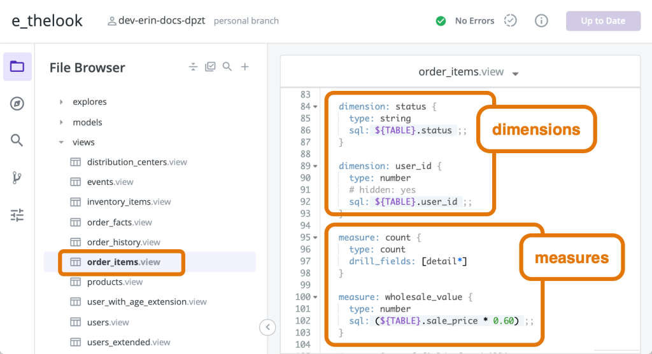Image resolution: width=652 pixels, height=354 pixels.
Task: Collapse the file browser panel with arrow
Action: (268, 327)
